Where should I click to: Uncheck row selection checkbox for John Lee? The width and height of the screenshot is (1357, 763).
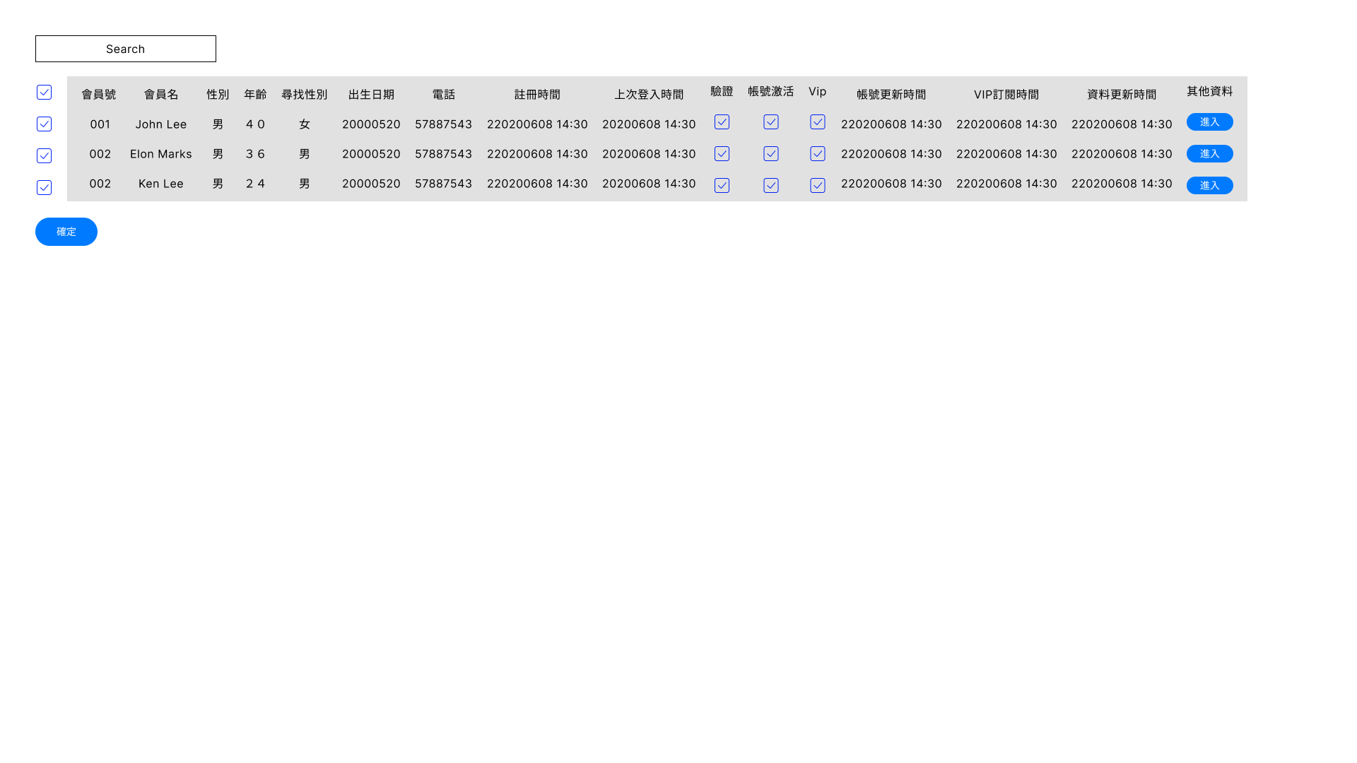click(44, 124)
